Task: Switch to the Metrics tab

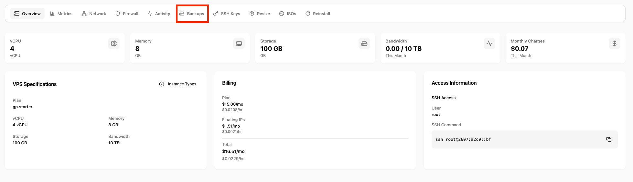Action: coord(61,14)
